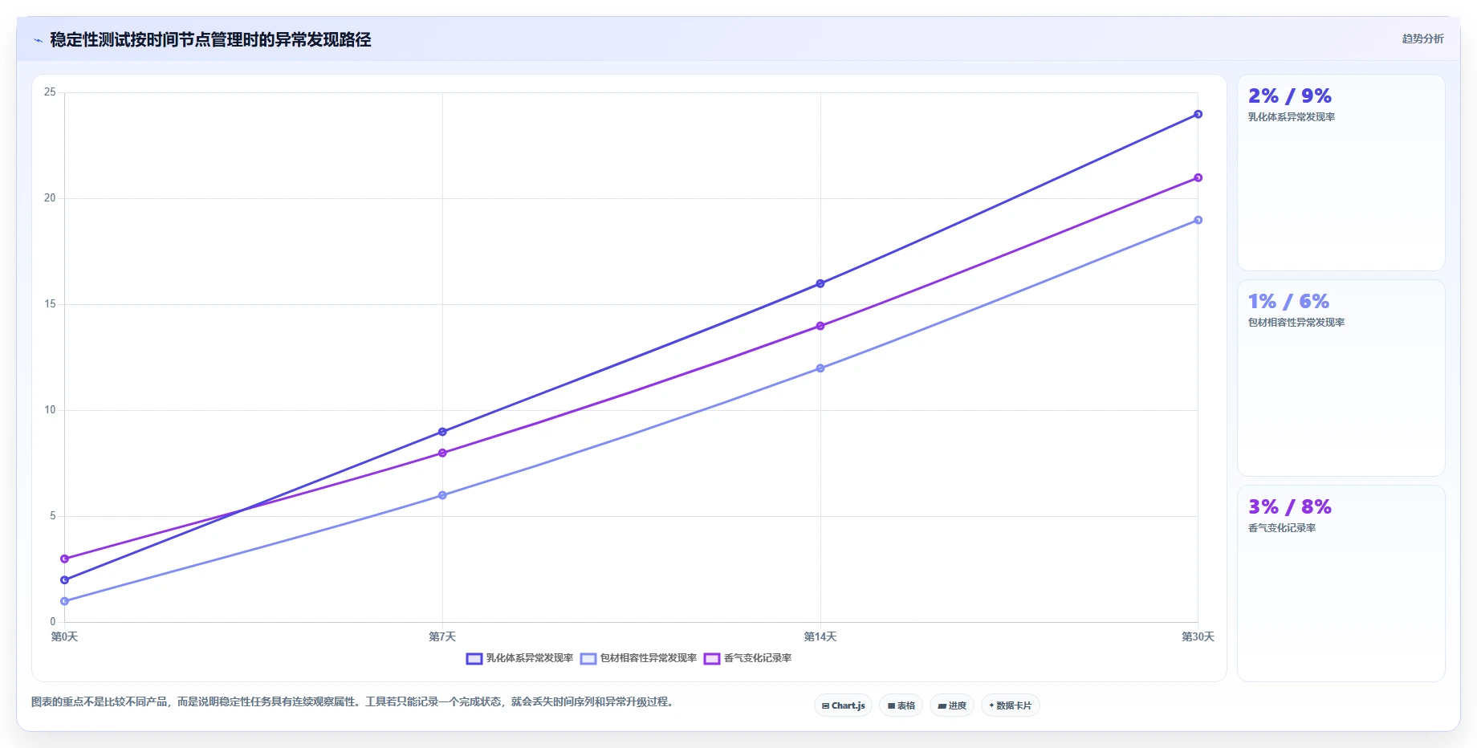1477x748 pixels.
Task: Select the 表格 tag chip
Action: click(x=901, y=705)
